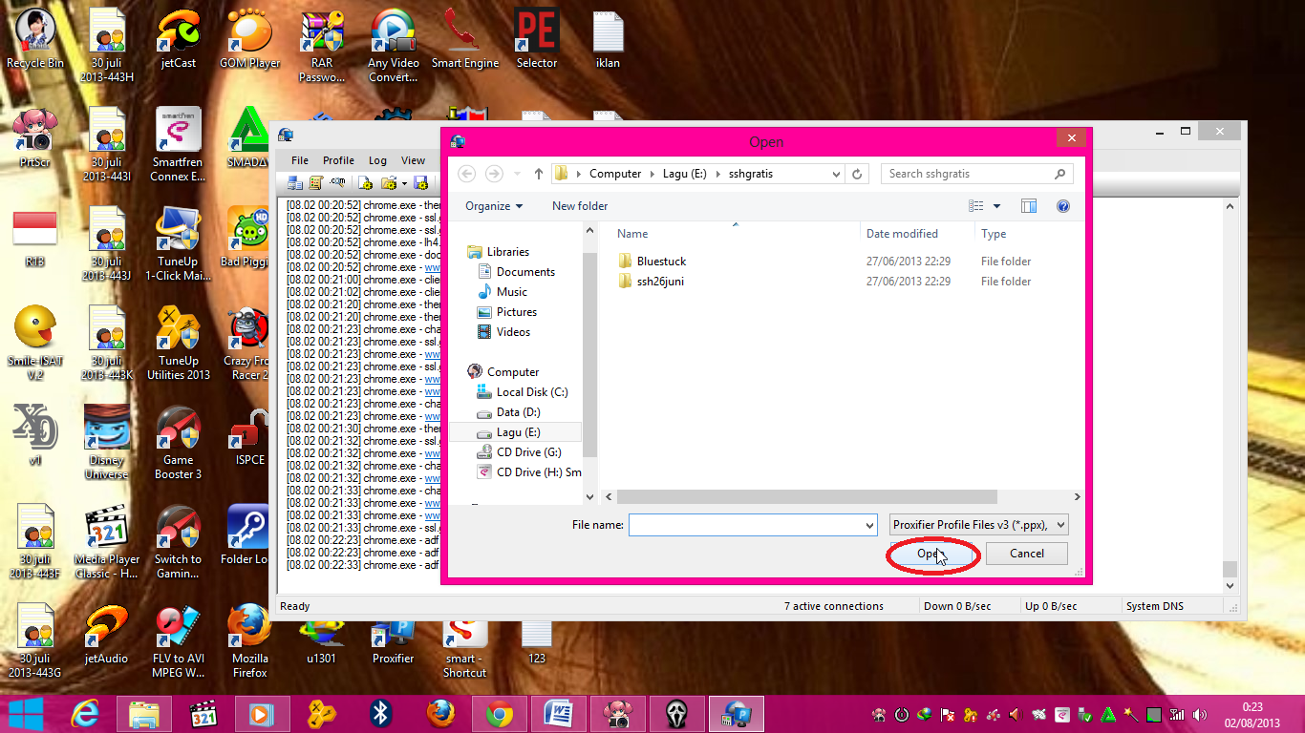Image resolution: width=1305 pixels, height=733 pixels.
Task: Sort files by the Name column header
Action: tap(736, 234)
